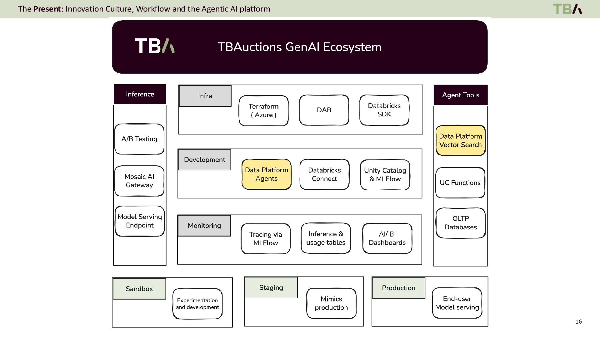Screen dimensions: 600x337
Task: Click the UC Functions box
Action: tap(460, 183)
